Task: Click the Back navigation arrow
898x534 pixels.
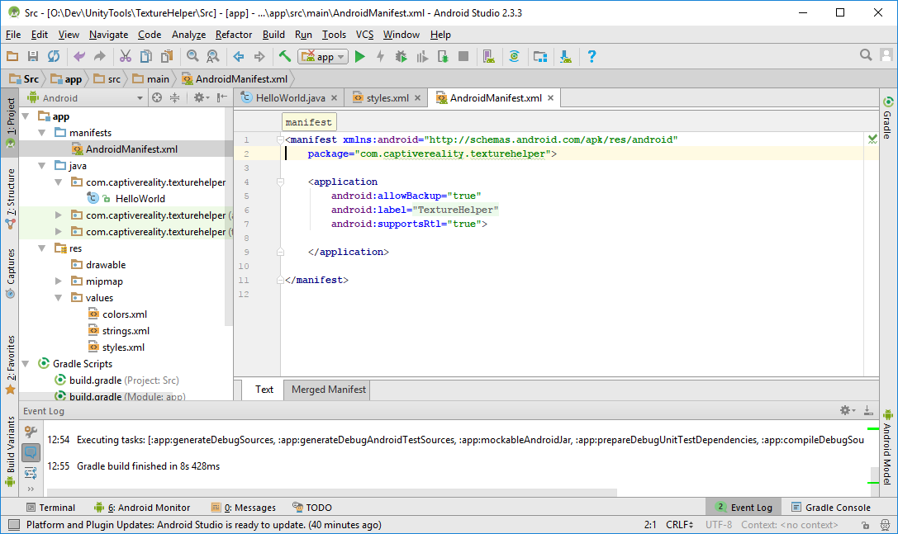Action: pyautogui.click(x=238, y=56)
